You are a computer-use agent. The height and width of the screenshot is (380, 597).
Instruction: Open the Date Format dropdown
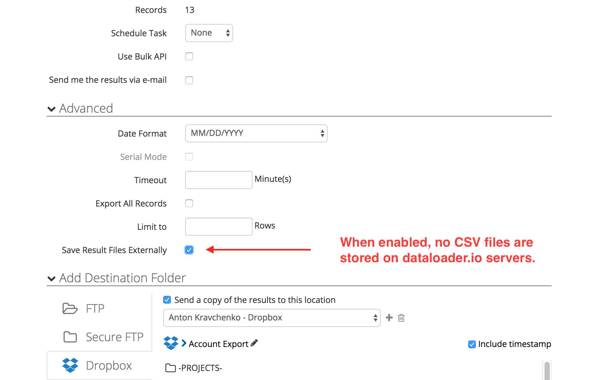pyautogui.click(x=256, y=133)
